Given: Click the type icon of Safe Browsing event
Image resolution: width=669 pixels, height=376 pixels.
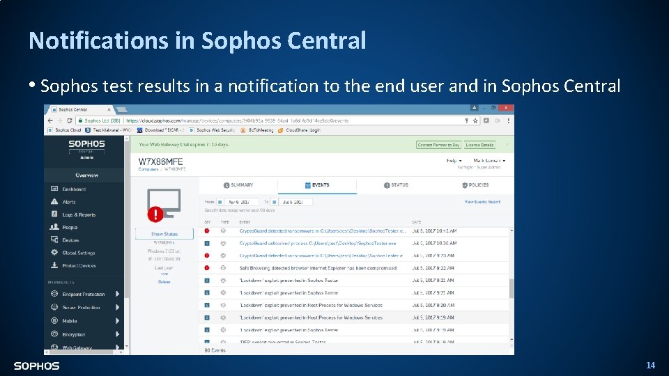Looking at the screenshot, I should (x=223, y=267).
